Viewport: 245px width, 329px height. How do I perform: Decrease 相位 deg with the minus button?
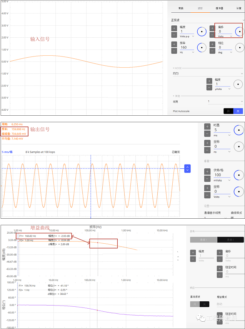point(212,51)
